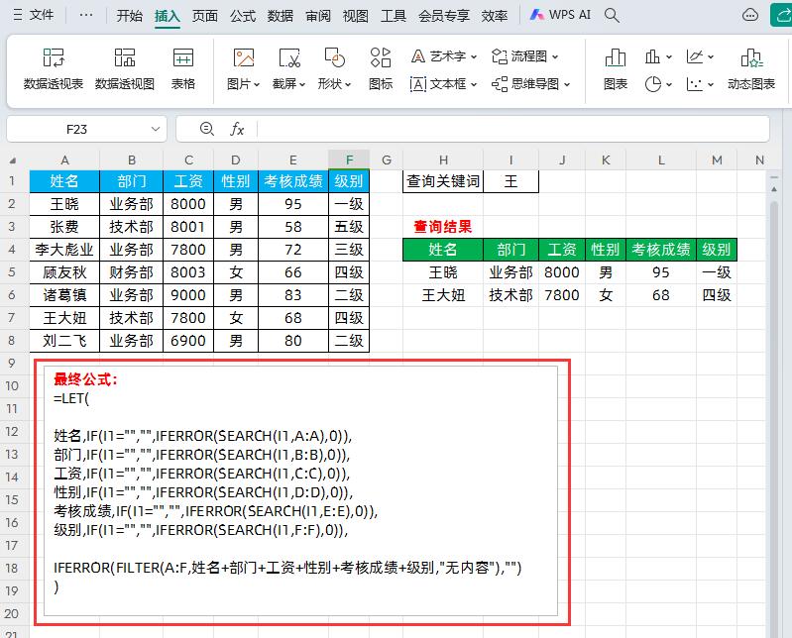Switch to the 开始 tab
792x638 pixels.
(129, 16)
